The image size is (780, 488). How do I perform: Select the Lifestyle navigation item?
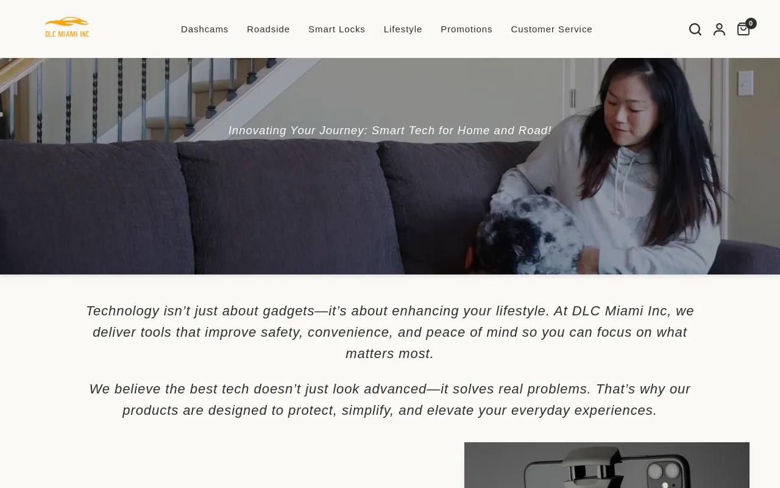(403, 29)
